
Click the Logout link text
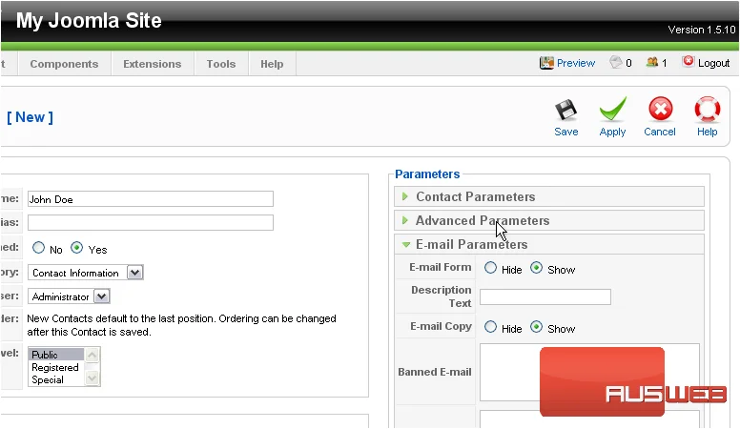(713, 63)
